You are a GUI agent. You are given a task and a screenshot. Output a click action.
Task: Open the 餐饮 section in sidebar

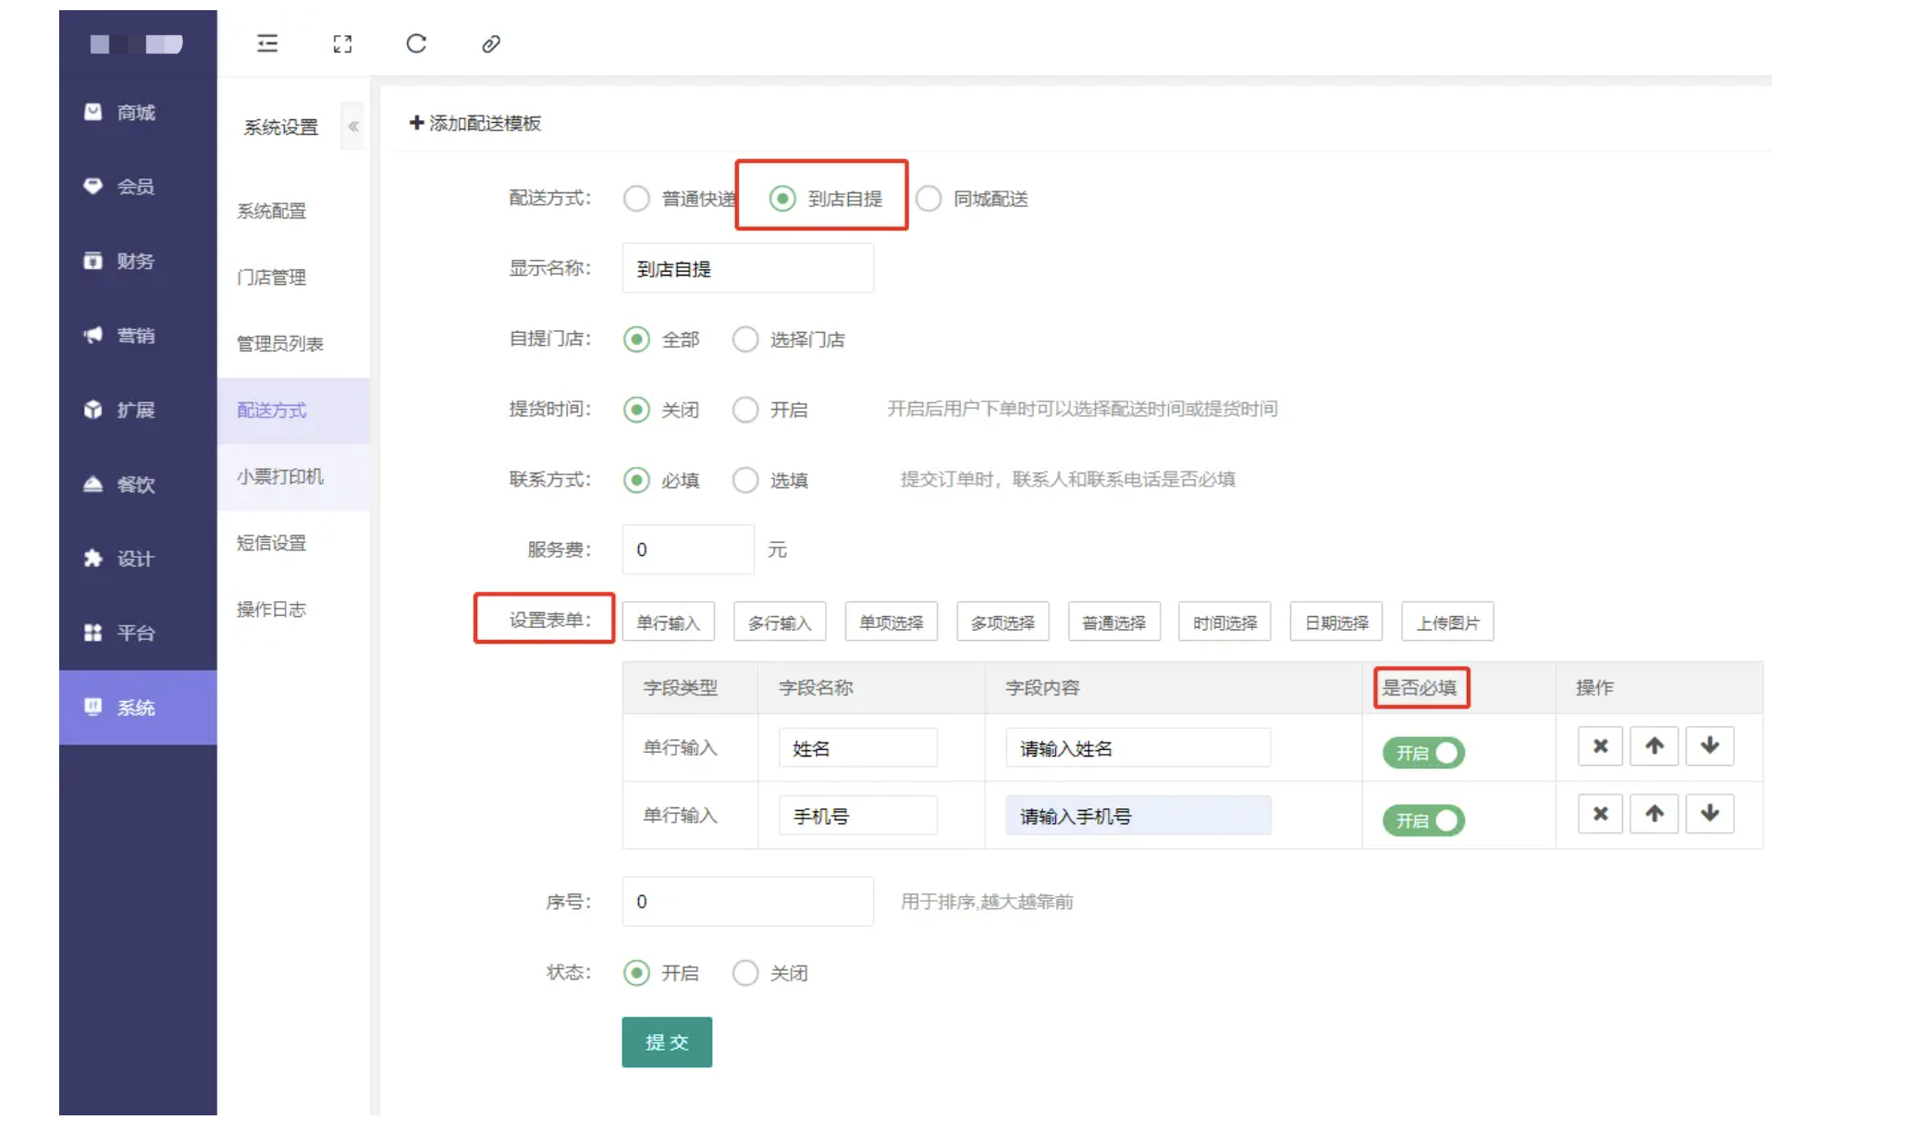[x=138, y=484]
